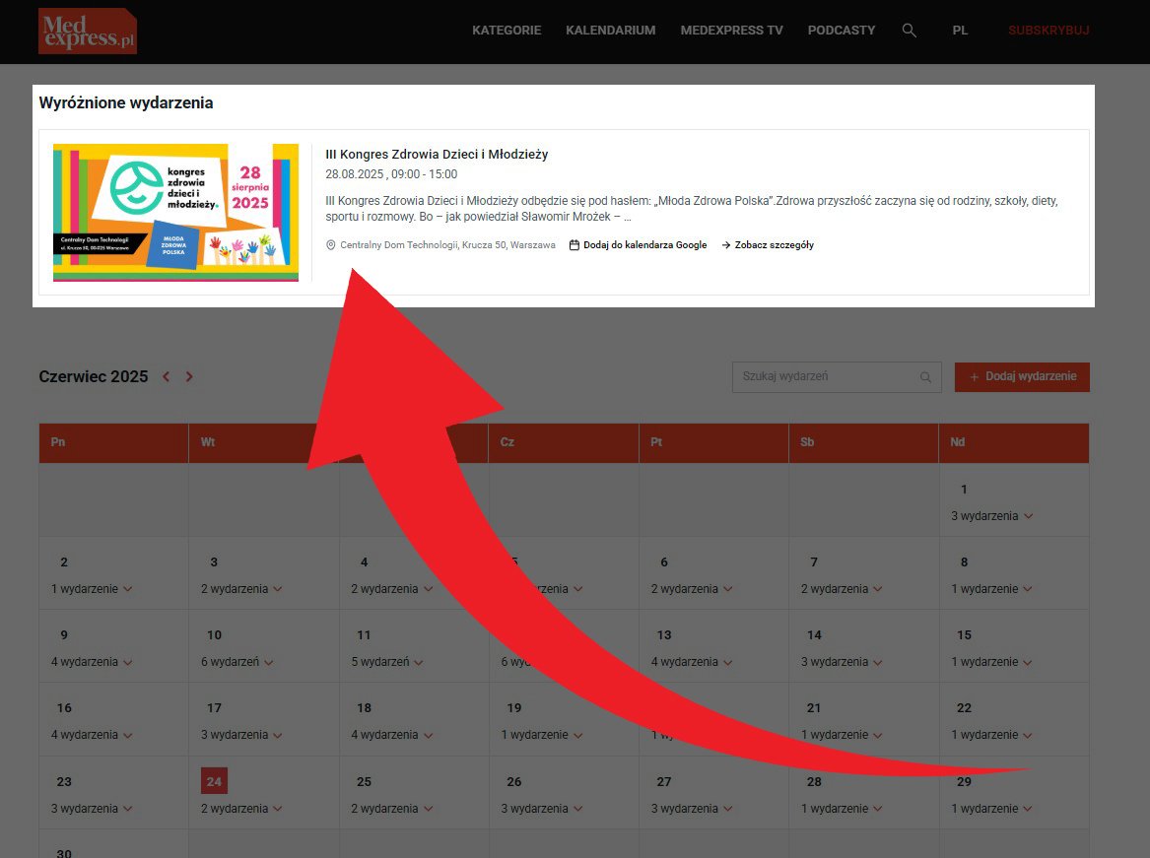The image size is (1150, 858).
Task: Click the Wyróżnione wydarzenia heading
Action: click(126, 102)
